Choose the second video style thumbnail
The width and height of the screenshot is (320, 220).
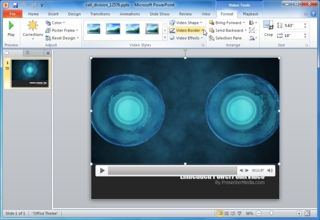113,29
